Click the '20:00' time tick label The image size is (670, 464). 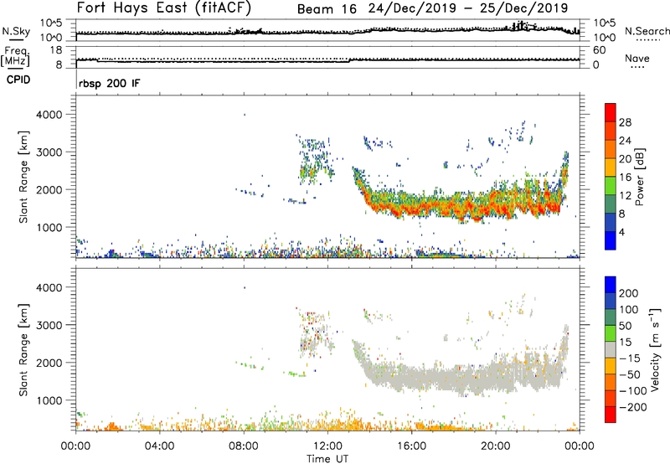click(495, 446)
